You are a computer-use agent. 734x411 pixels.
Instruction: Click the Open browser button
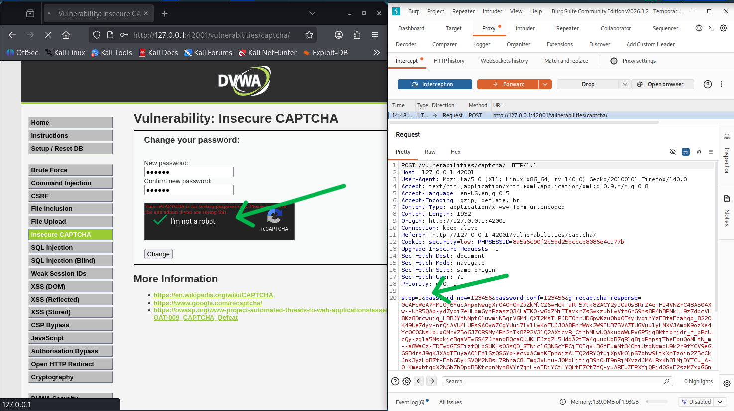pos(662,84)
